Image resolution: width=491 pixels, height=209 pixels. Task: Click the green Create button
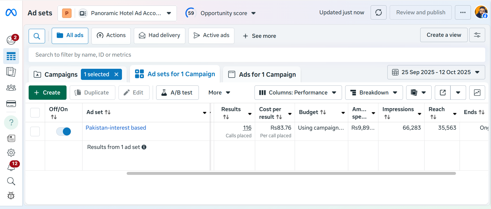[x=47, y=93]
